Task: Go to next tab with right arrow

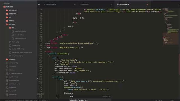Action: (40, 4)
